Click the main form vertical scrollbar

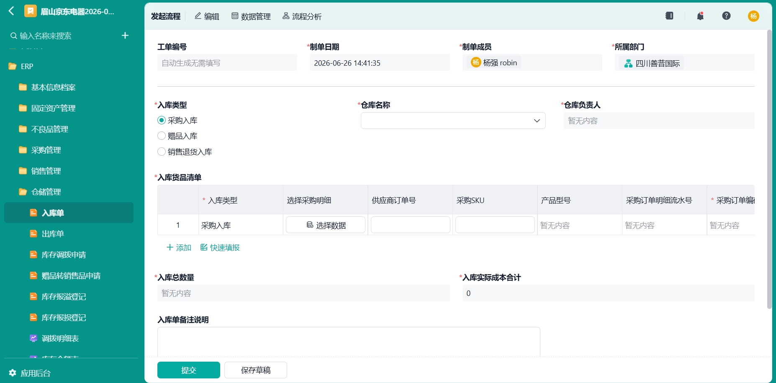coord(769,169)
